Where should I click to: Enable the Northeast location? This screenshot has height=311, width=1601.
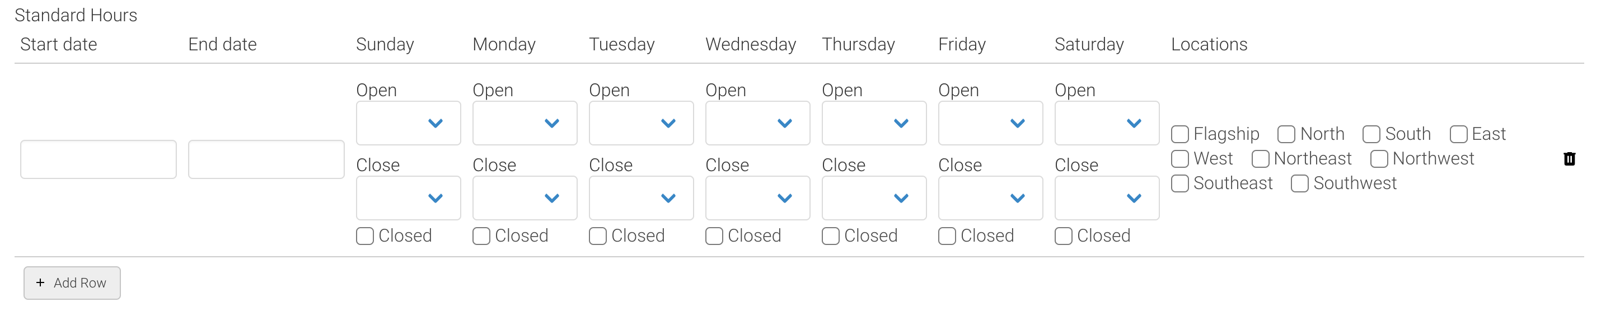[x=1260, y=159]
